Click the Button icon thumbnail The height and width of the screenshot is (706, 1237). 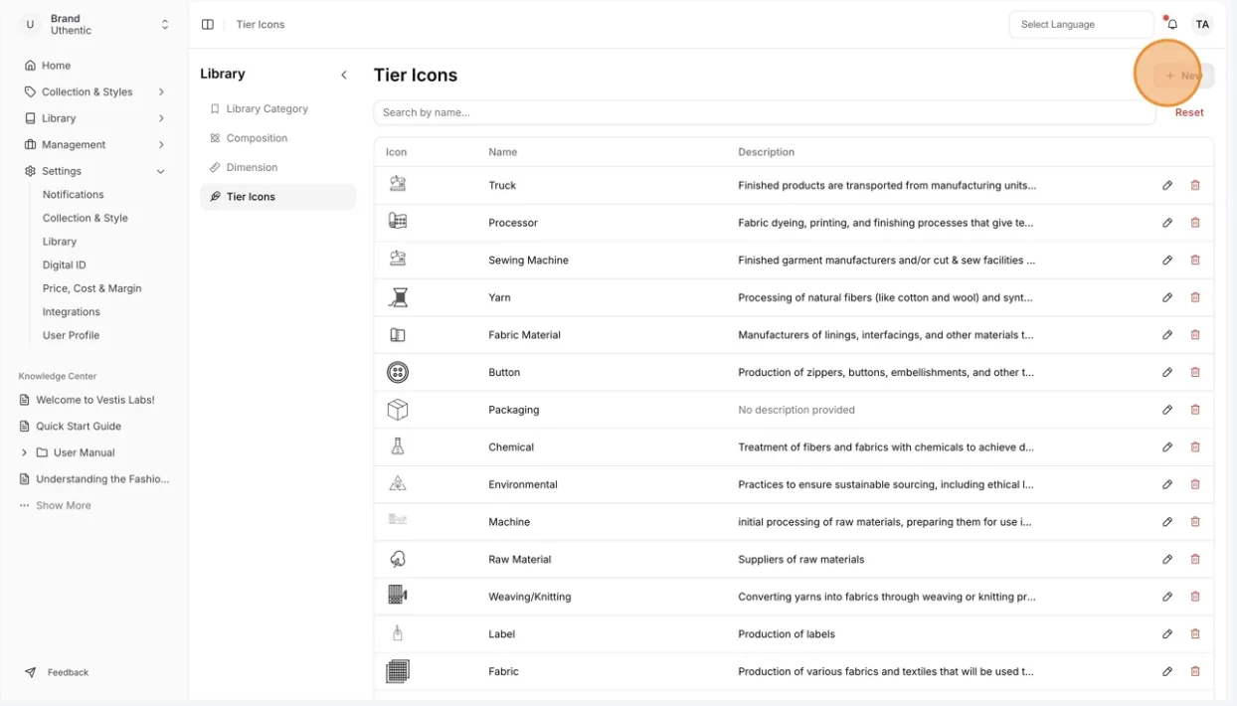pyautogui.click(x=398, y=372)
